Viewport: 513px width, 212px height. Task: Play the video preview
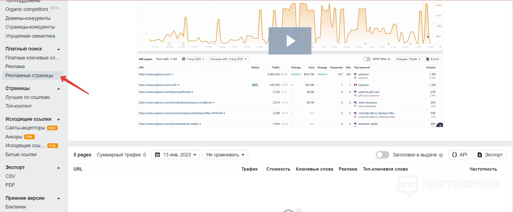290,41
